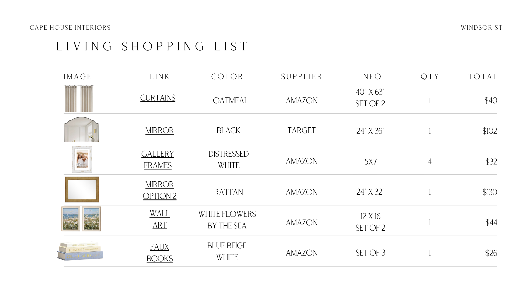Select the floral wall art image
Viewport: 532px width, 299px height.
[81, 219]
